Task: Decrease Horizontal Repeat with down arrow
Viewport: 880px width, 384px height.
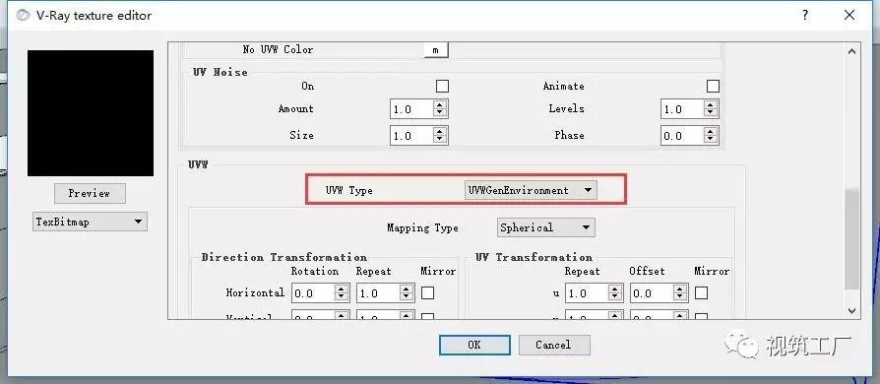Action: pyautogui.click(x=407, y=297)
